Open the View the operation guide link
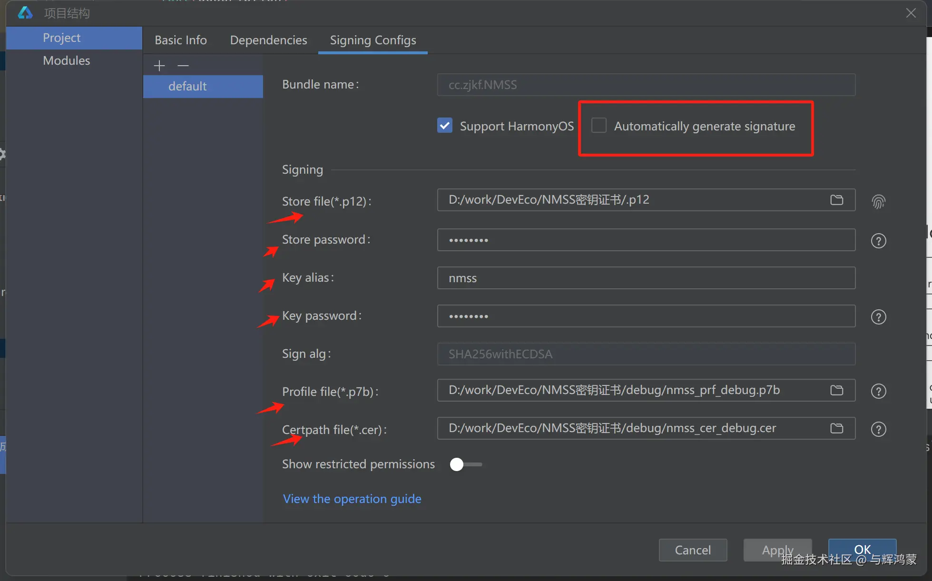 [352, 499]
